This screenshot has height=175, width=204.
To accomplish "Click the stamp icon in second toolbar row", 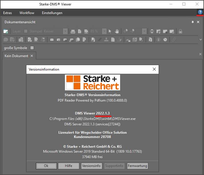I will coord(106,40).
